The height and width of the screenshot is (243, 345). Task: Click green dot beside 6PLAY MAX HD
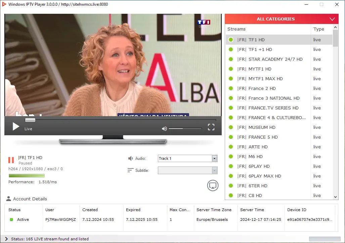pos(231,176)
